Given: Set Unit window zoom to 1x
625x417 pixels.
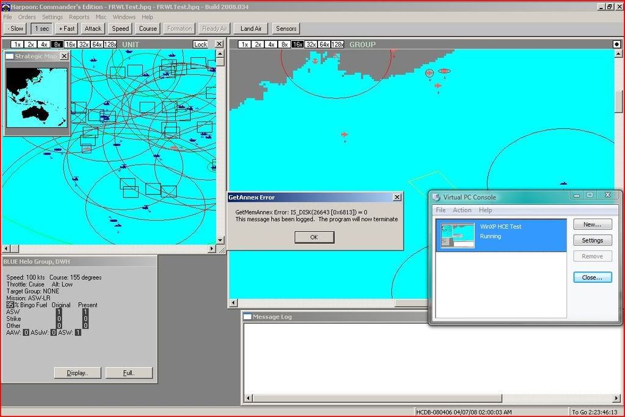Looking at the screenshot, I should click(17, 45).
